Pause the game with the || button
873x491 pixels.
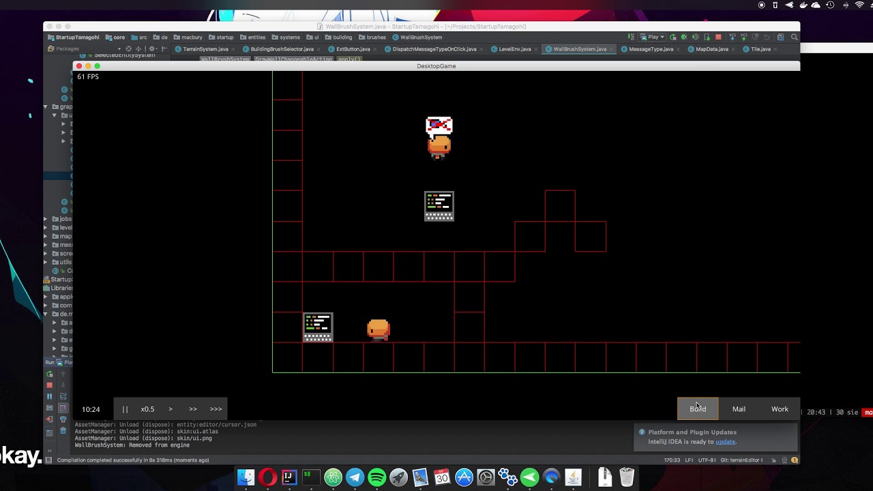(x=125, y=409)
